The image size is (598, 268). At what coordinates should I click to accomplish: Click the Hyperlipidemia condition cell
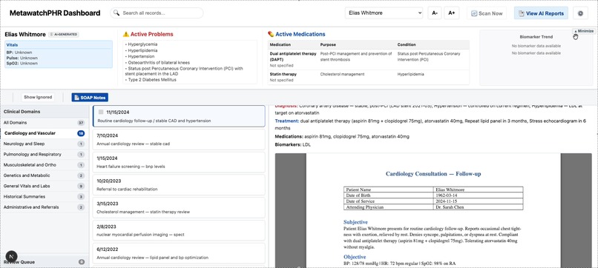tap(410, 74)
